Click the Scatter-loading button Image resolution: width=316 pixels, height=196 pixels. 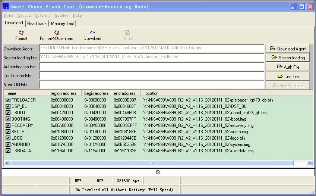pyautogui.click(x=288, y=57)
